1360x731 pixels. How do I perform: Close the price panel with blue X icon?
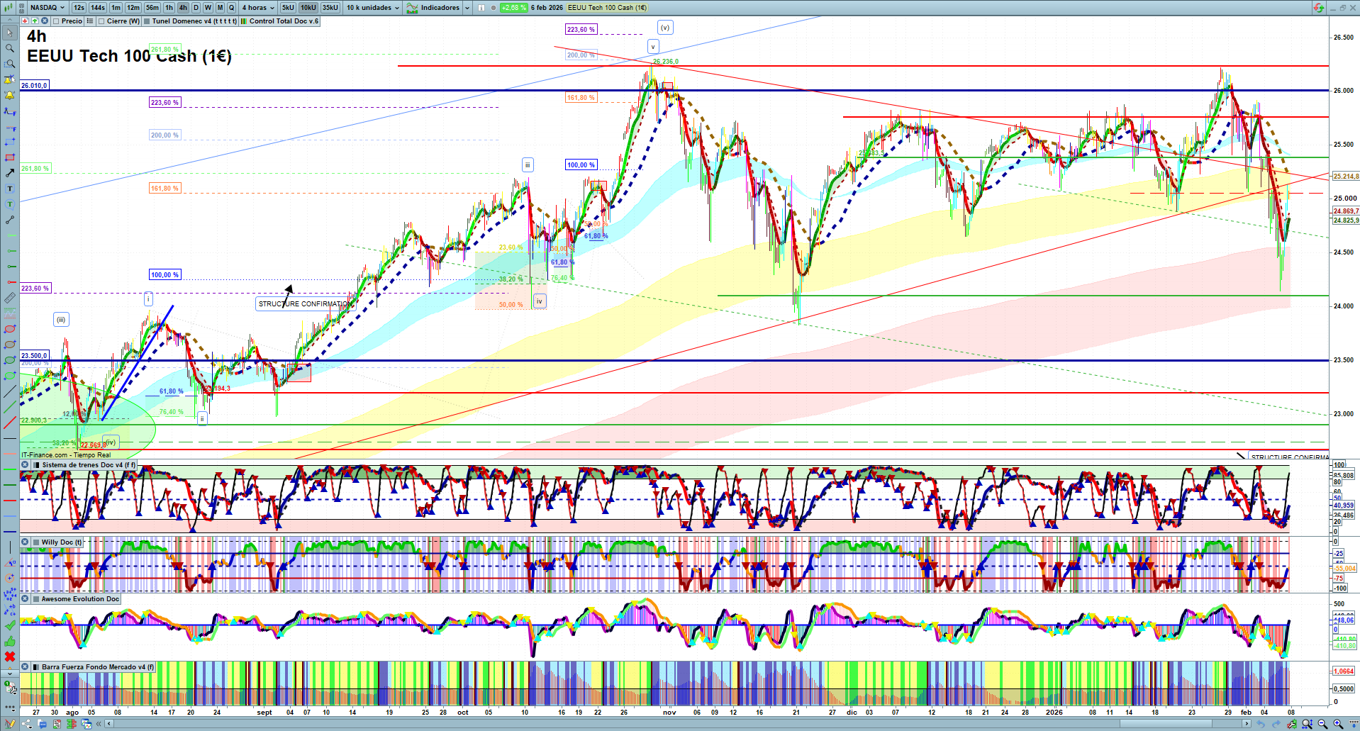click(x=44, y=21)
